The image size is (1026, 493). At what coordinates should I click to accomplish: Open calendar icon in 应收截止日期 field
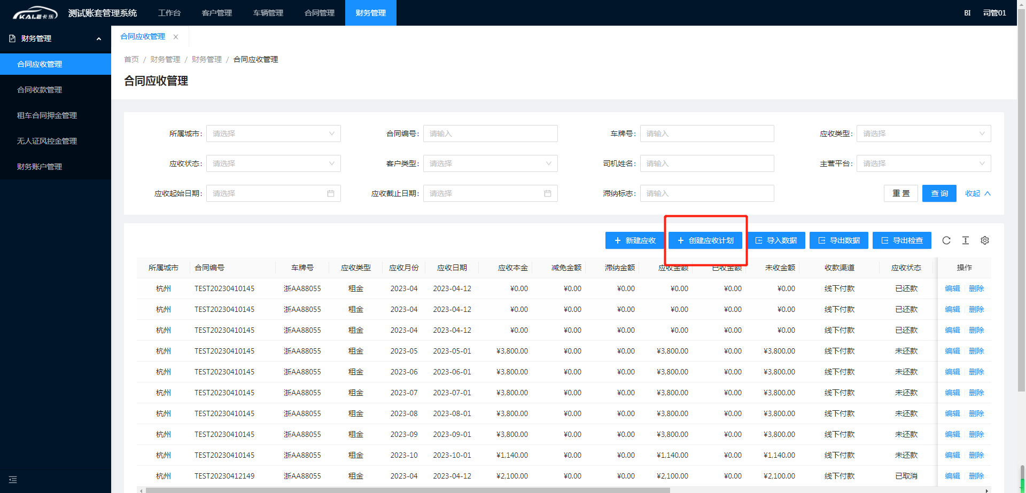point(548,193)
